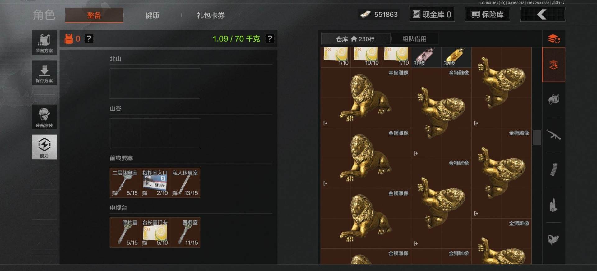Open the 保险库 safe button
Viewport: 597px width, 271px height.
(487, 15)
